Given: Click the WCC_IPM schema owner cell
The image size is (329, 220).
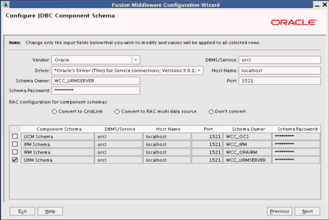Looking at the screenshot, I should 248,144.
